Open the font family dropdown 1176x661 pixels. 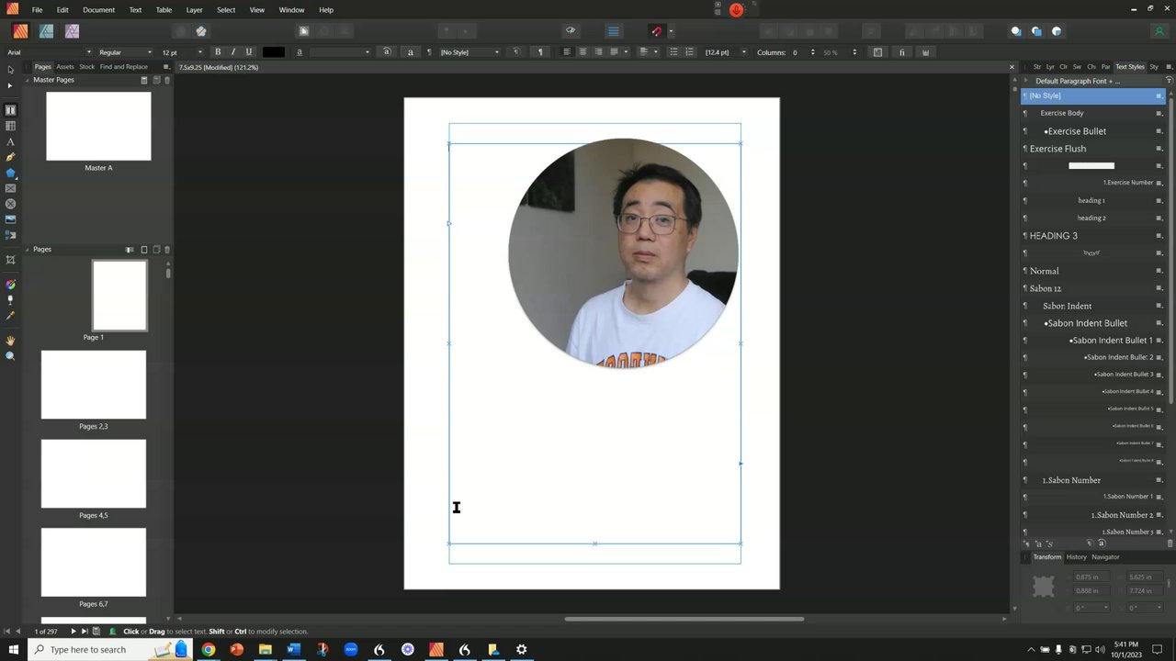click(x=88, y=52)
